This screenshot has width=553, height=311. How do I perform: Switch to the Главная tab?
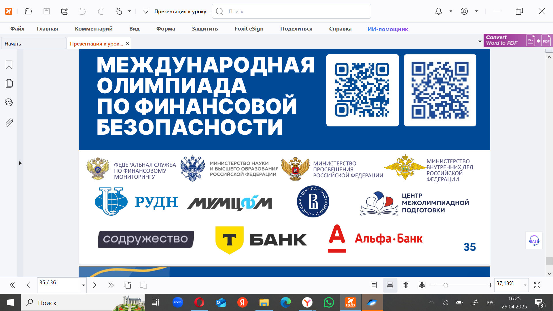pyautogui.click(x=48, y=29)
